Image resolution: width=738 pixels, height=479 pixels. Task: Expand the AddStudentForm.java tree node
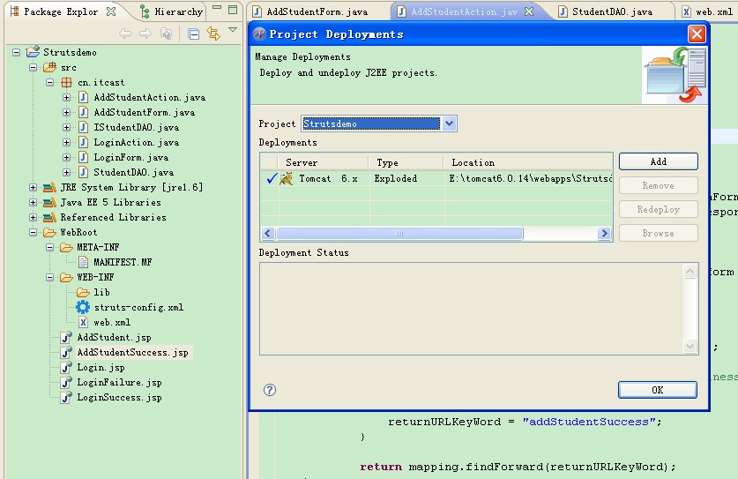66,113
